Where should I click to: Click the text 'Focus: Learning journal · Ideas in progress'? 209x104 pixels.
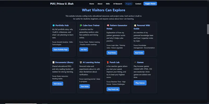(90, 80)
